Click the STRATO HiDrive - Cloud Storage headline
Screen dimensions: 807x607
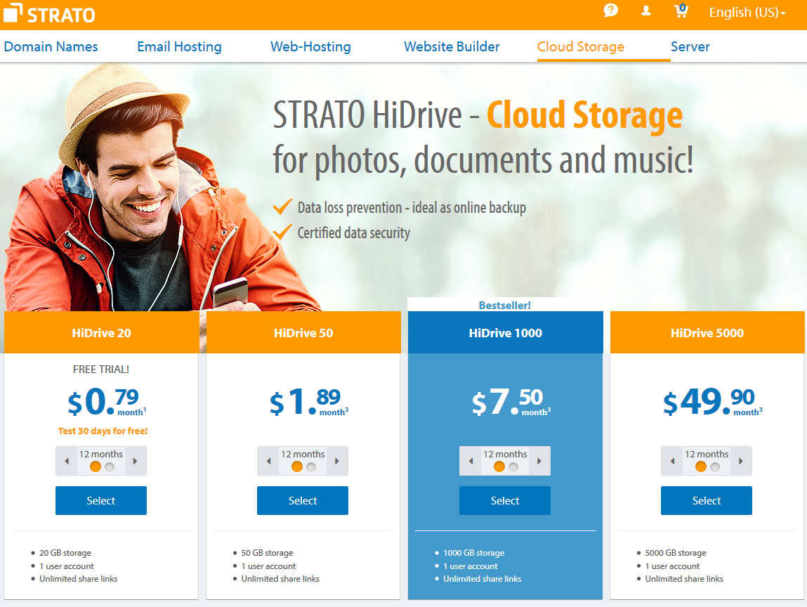click(x=478, y=115)
